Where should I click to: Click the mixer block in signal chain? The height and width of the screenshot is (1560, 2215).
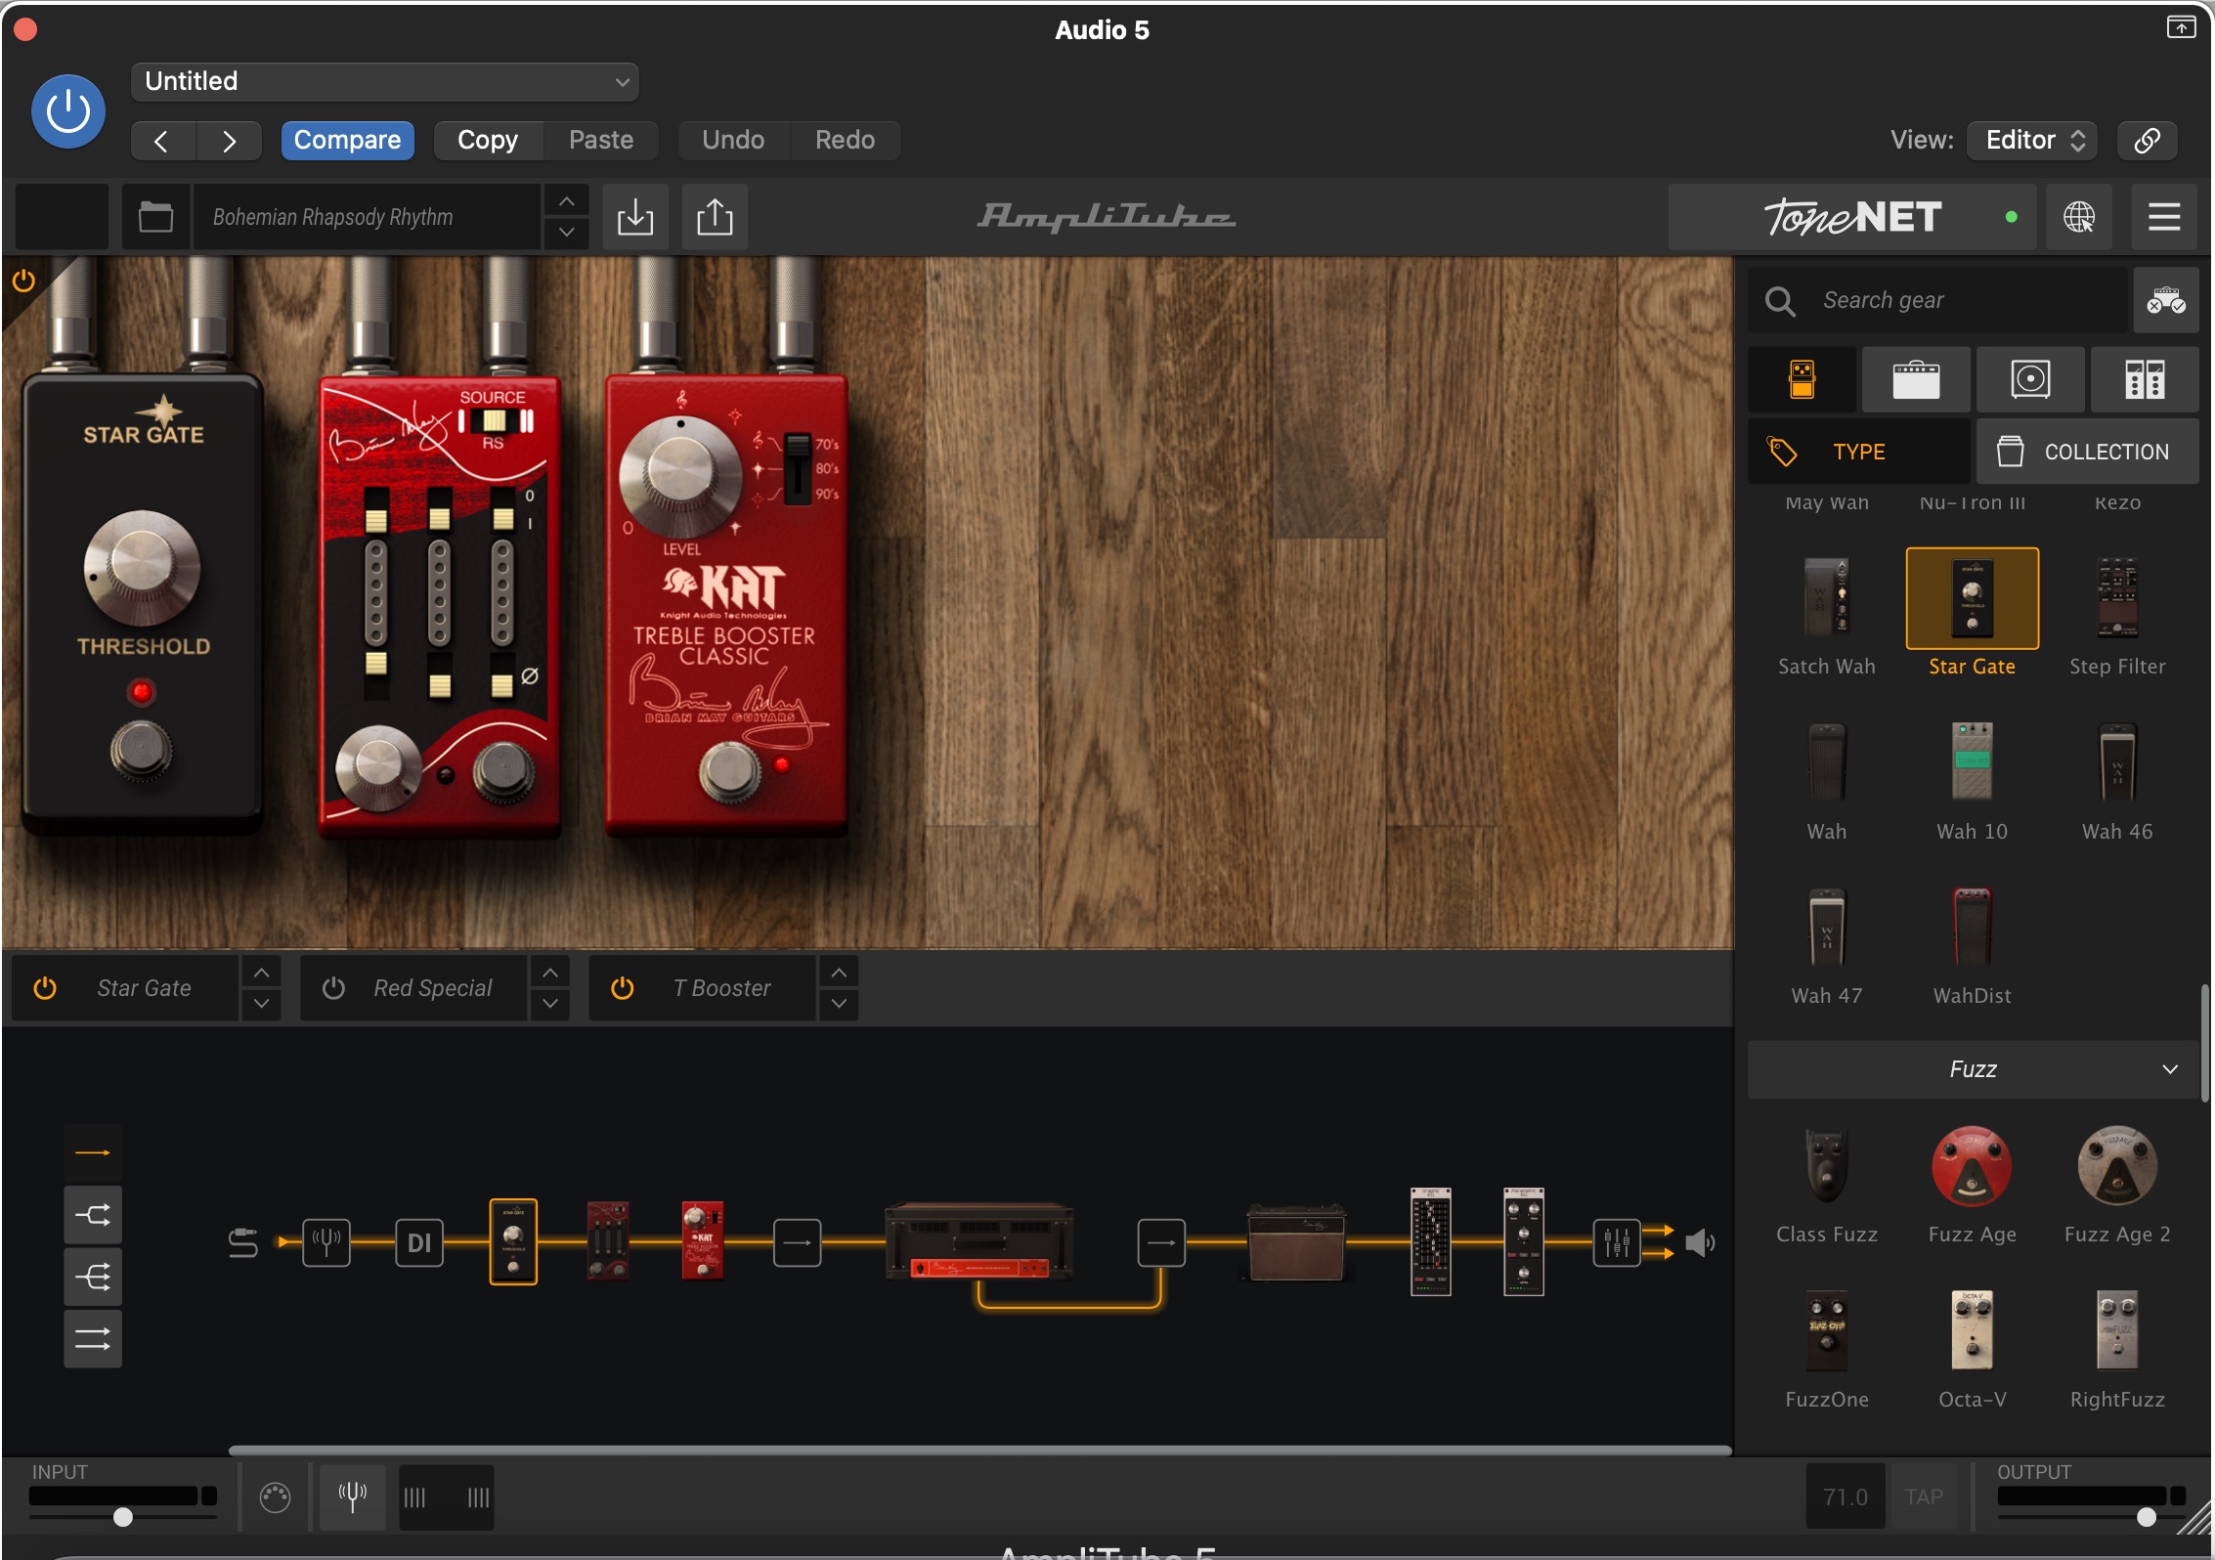tap(1616, 1242)
